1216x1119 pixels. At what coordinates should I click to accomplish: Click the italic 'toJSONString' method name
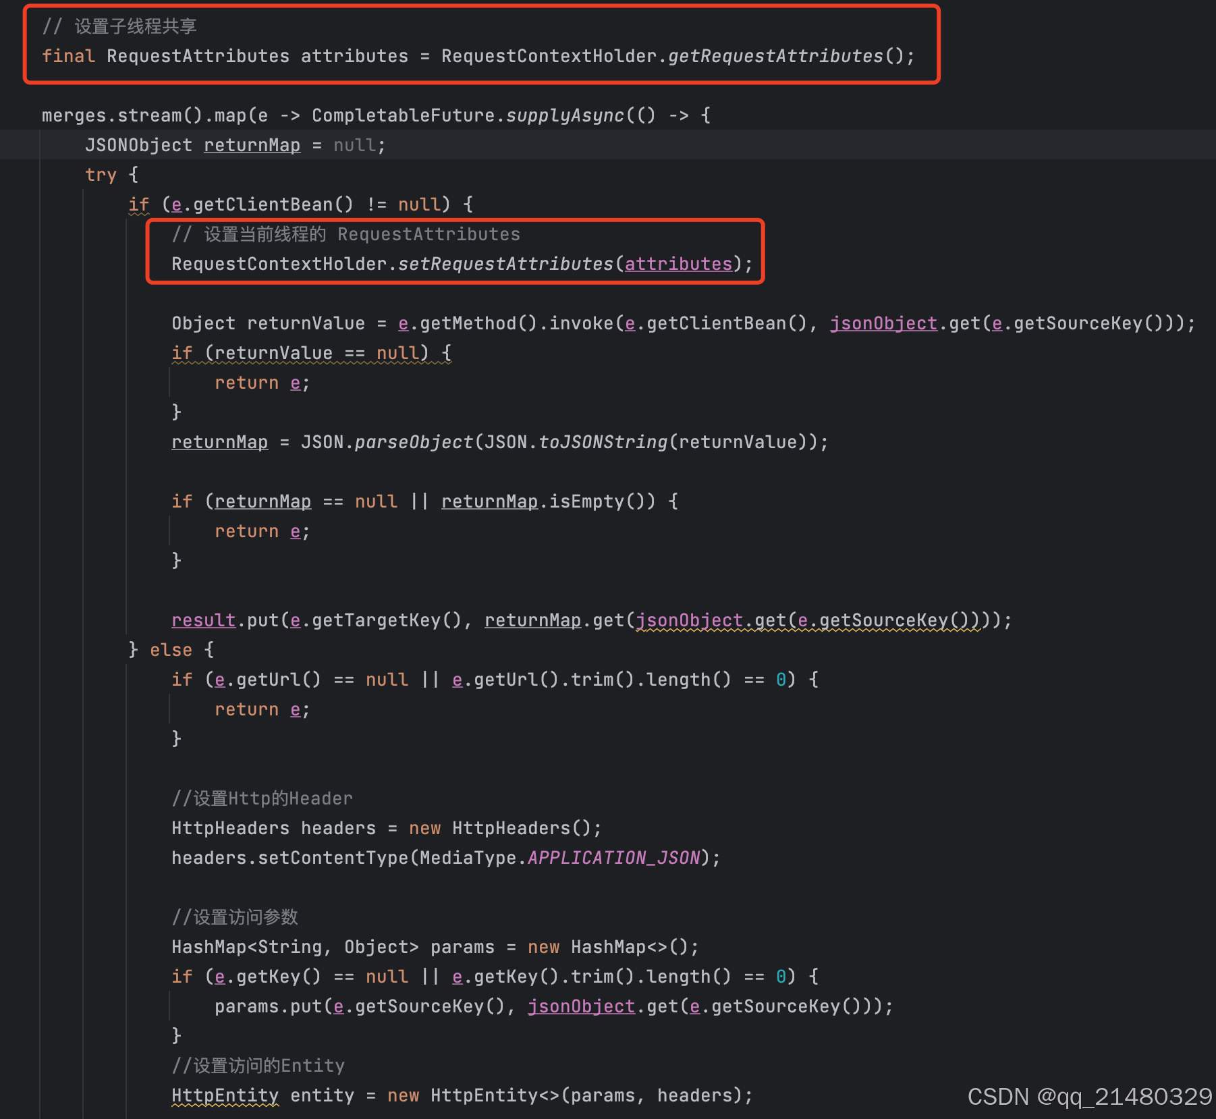point(603,442)
